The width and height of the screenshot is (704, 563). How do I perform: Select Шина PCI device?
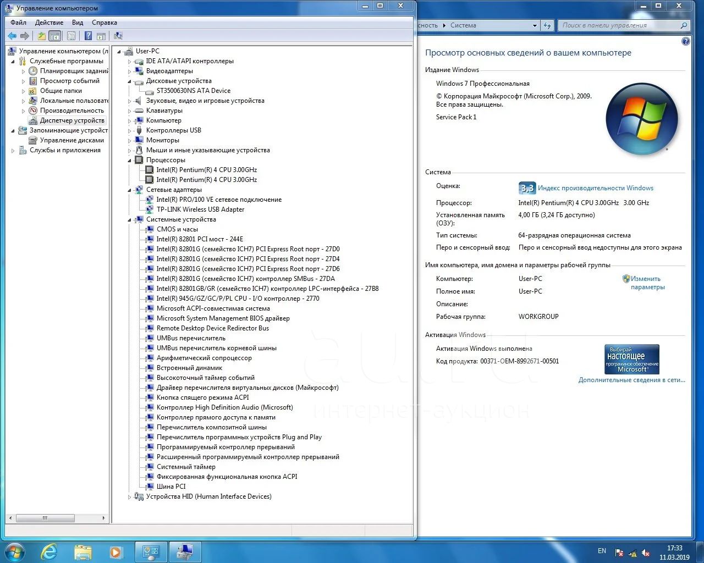[171, 487]
